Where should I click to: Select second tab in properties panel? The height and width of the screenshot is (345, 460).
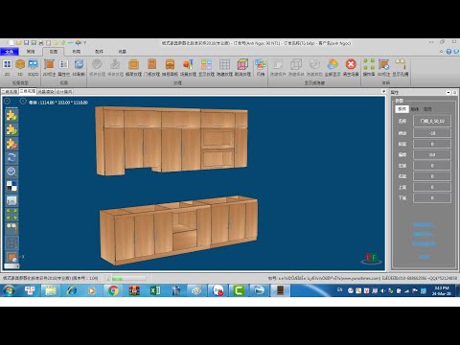415,109
